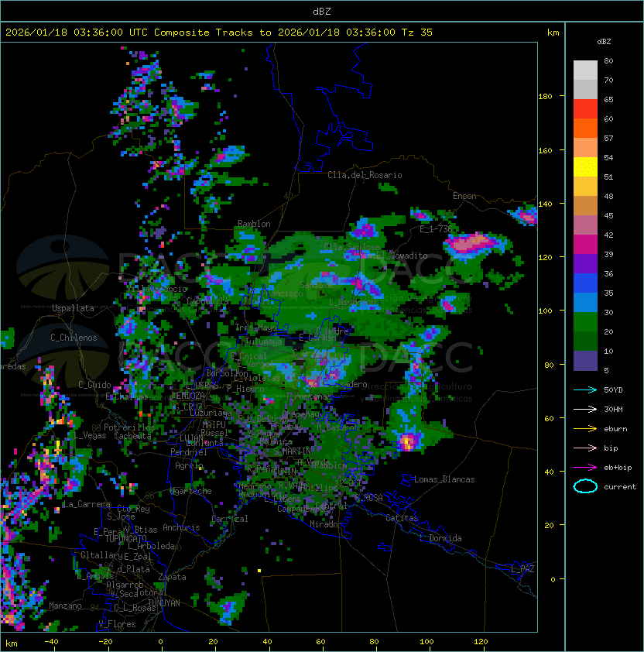This screenshot has height=652, width=644.
Task: Click the 'C_Guido' map label
Action: (94, 385)
